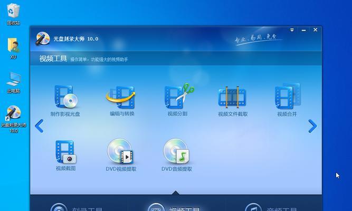The image size is (352, 211).
Task: Switch to the 刻录工具 tab
Action: click(78, 208)
